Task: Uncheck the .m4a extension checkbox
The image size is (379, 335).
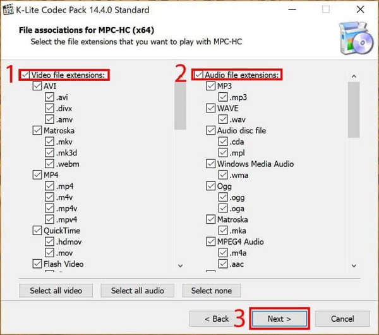Action: point(223,253)
